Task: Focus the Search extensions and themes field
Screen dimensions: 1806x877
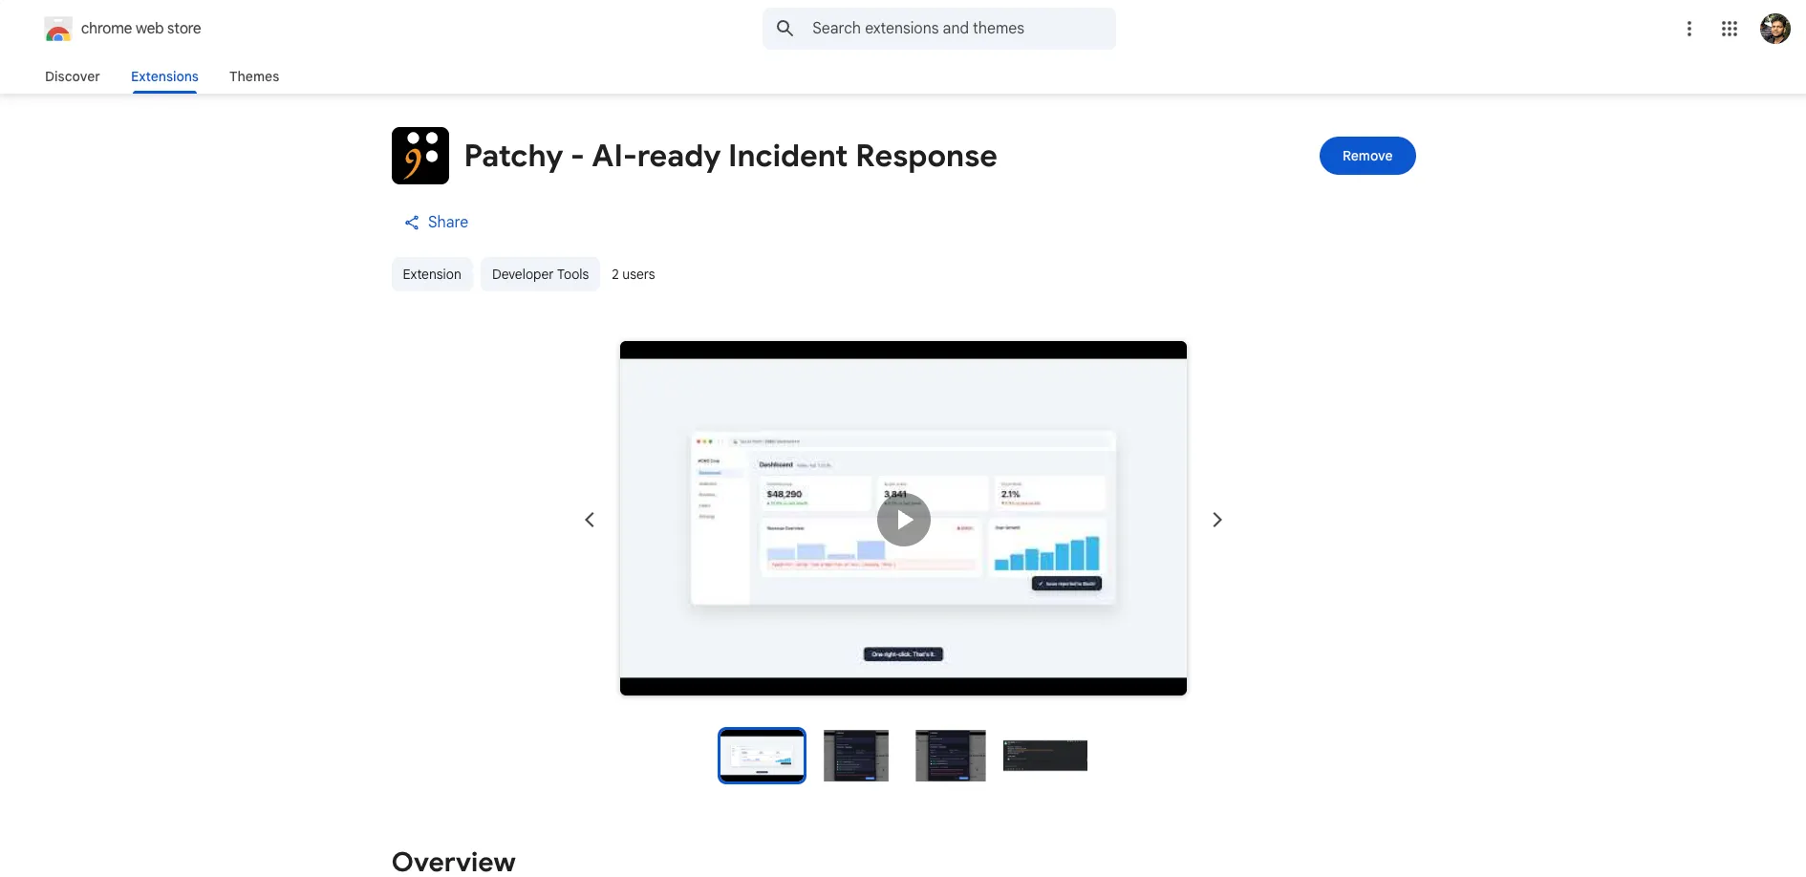Action: 939,29
